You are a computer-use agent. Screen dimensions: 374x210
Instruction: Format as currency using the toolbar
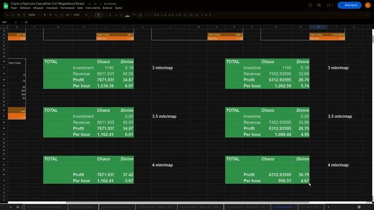point(44,15)
